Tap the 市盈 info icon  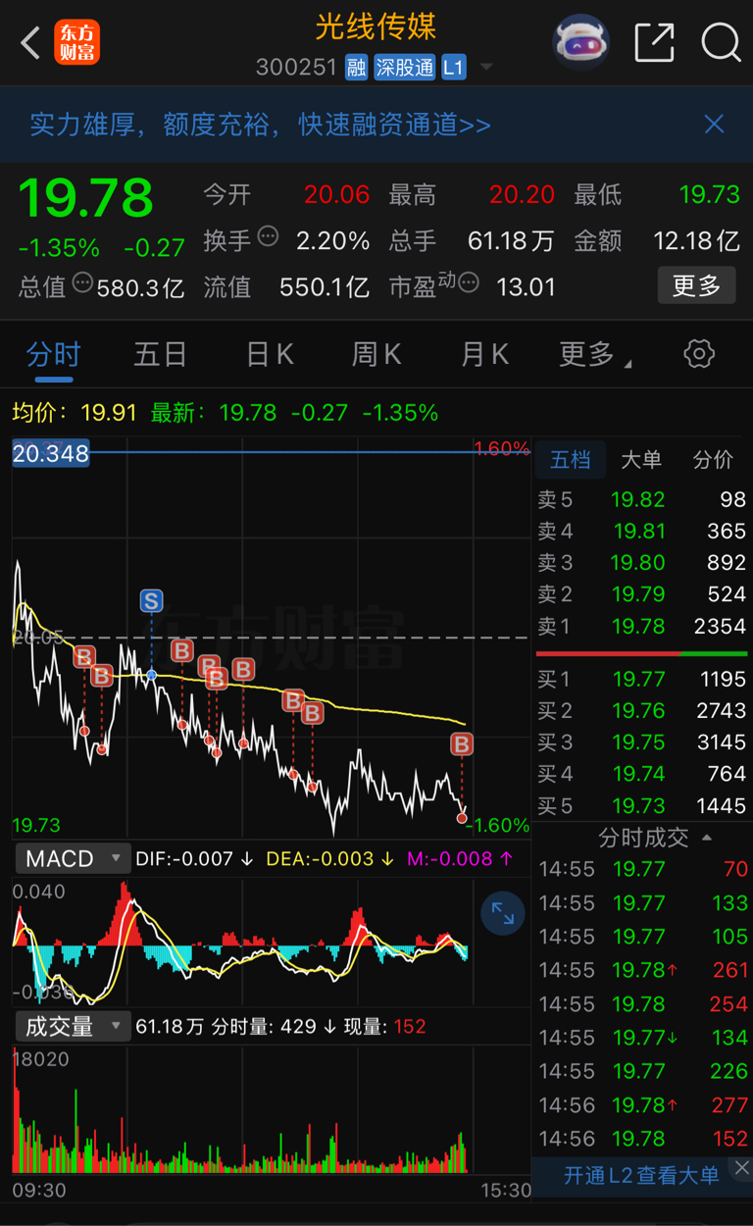click(469, 284)
